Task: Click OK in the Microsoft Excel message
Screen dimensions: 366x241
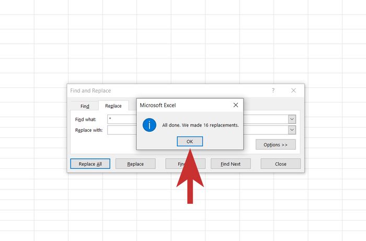Action: 190,141
